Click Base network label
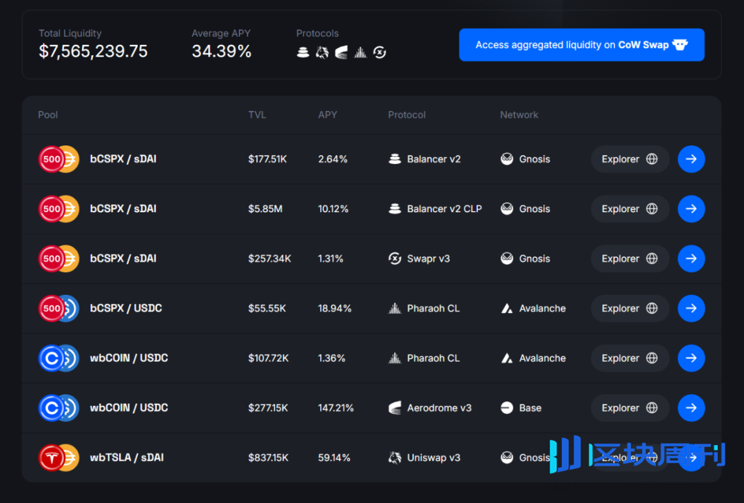Viewport: 744px width, 503px height. coord(530,408)
